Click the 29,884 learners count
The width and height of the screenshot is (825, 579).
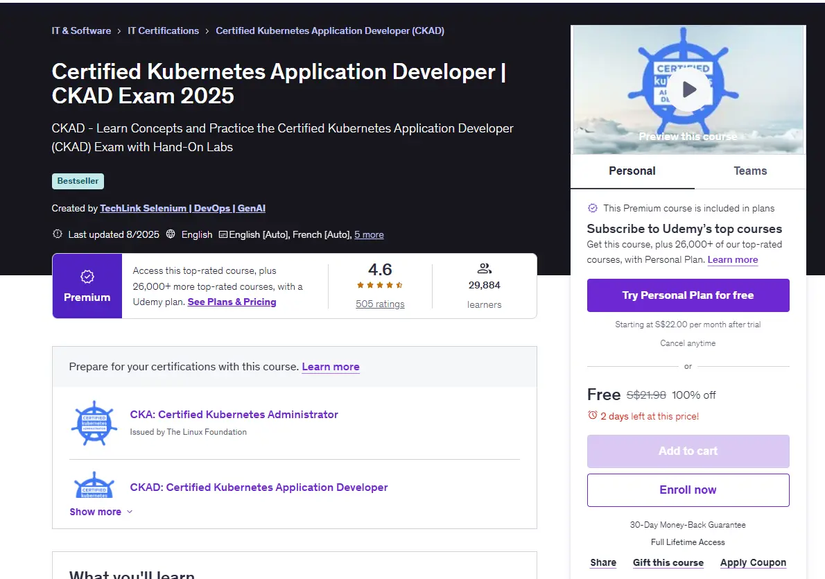coord(484,285)
